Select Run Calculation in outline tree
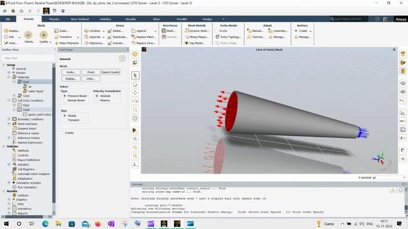408x229 pixels. point(27,187)
